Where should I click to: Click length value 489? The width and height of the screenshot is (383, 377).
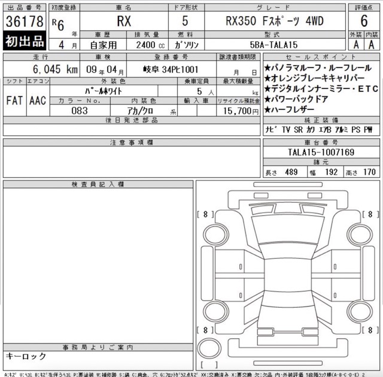[291, 172]
